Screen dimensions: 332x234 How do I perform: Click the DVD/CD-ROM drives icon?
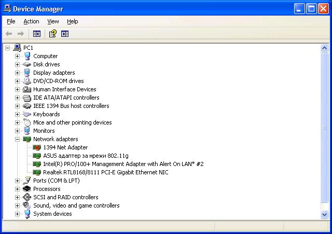click(27, 81)
